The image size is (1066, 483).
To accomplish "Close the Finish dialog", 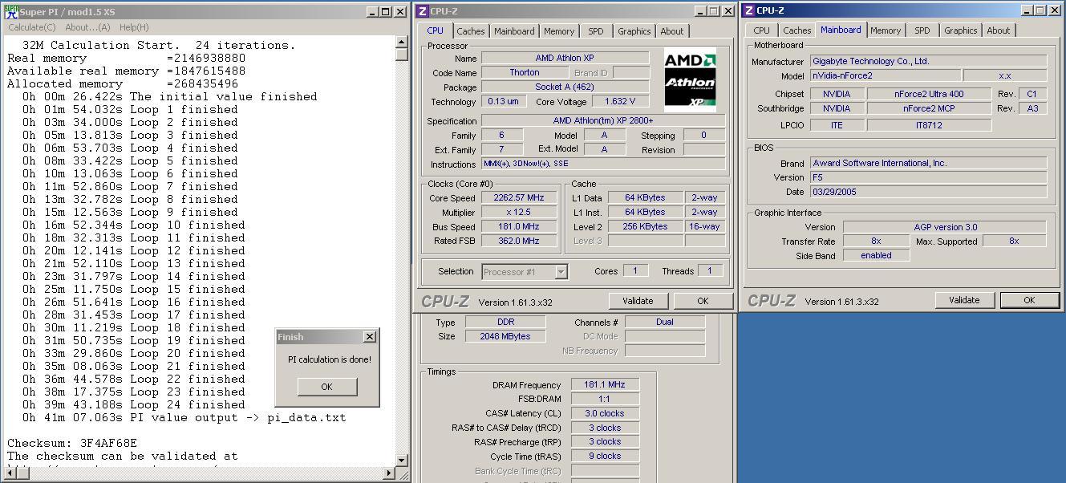I will click(x=369, y=337).
